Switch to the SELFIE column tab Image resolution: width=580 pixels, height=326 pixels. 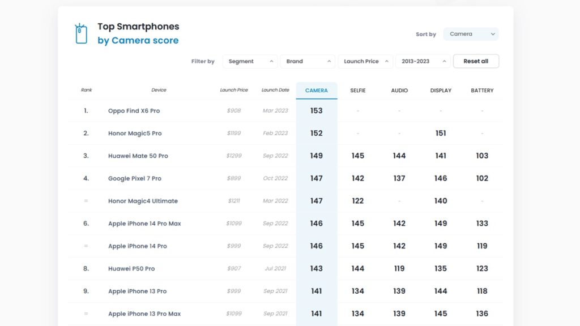[x=358, y=91]
